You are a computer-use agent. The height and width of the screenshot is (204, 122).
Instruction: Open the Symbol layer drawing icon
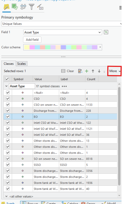pos(23,7)
